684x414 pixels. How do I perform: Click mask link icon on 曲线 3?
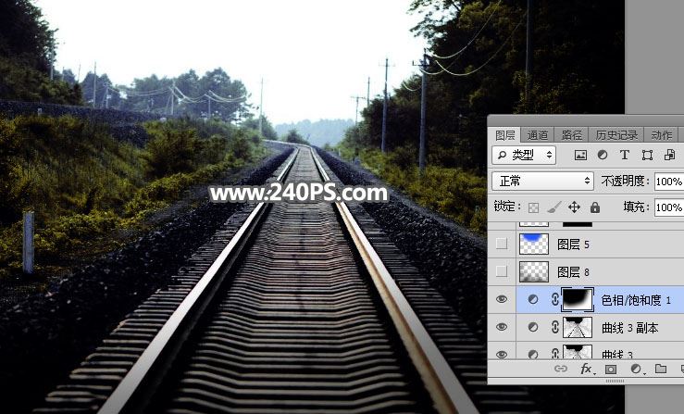click(x=554, y=353)
